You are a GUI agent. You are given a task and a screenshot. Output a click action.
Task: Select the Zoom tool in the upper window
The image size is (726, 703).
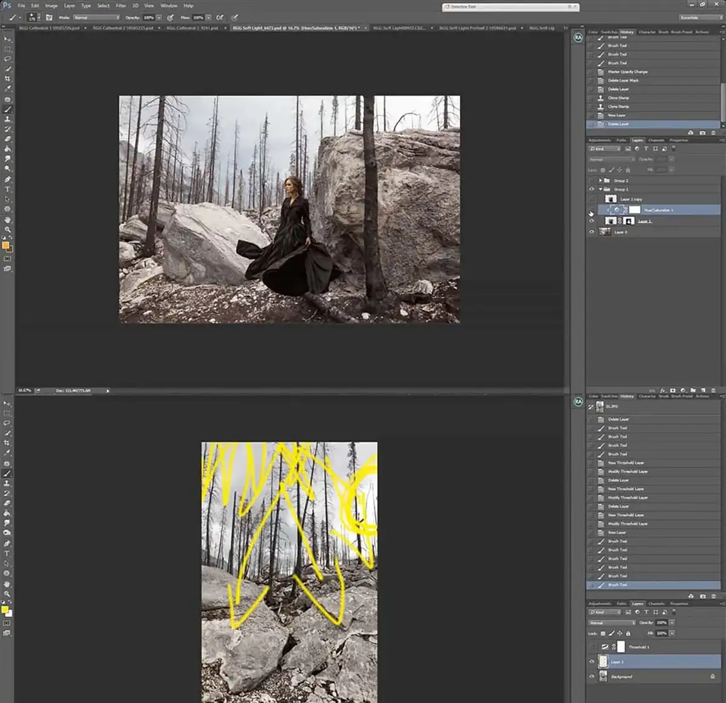point(8,230)
